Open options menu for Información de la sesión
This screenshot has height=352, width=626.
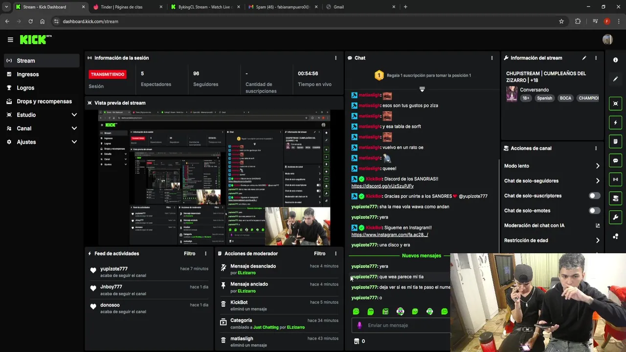(x=335, y=58)
